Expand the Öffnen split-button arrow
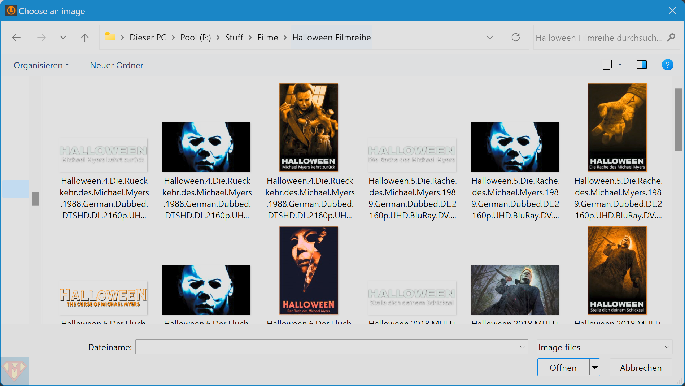 click(594, 368)
